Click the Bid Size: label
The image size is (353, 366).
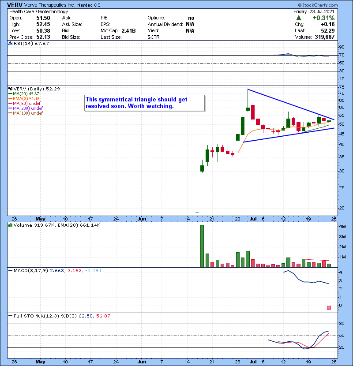tap(71, 37)
